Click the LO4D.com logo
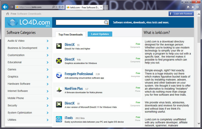The image size is (202, 129). (29, 23)
